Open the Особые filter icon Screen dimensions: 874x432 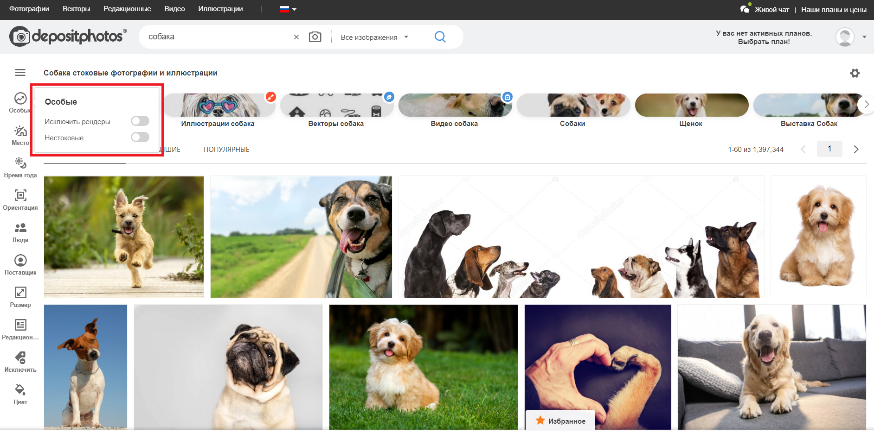click(x=20, y=99)
